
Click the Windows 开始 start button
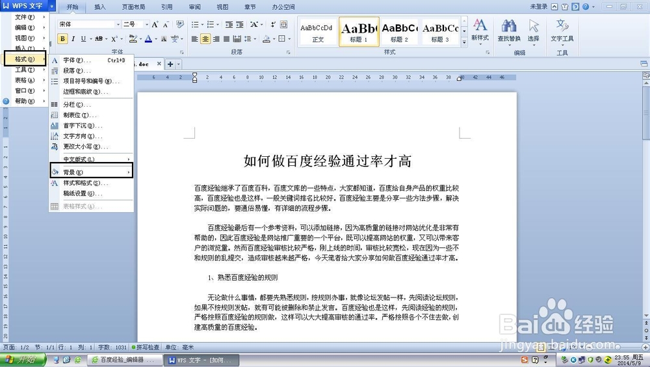23,360
